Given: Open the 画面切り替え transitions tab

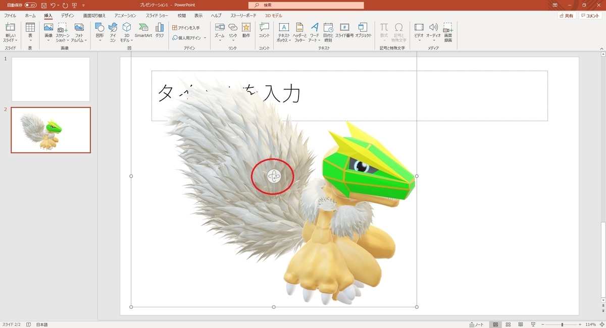Looking at the screenshot, I should point(94,16).
